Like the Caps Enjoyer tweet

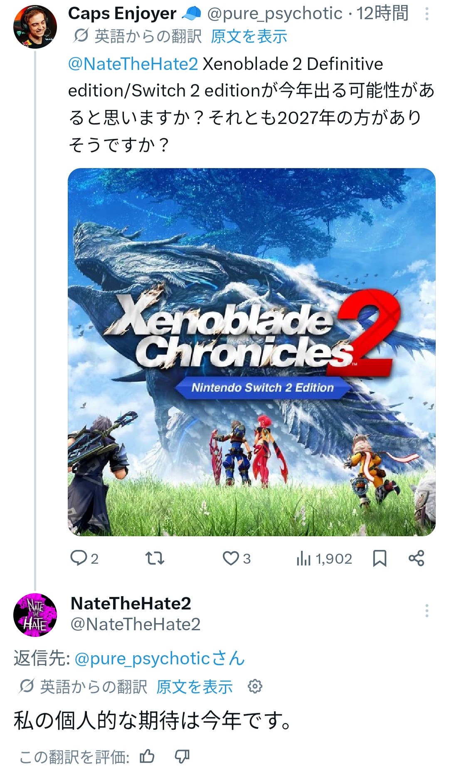coord(237,558)
